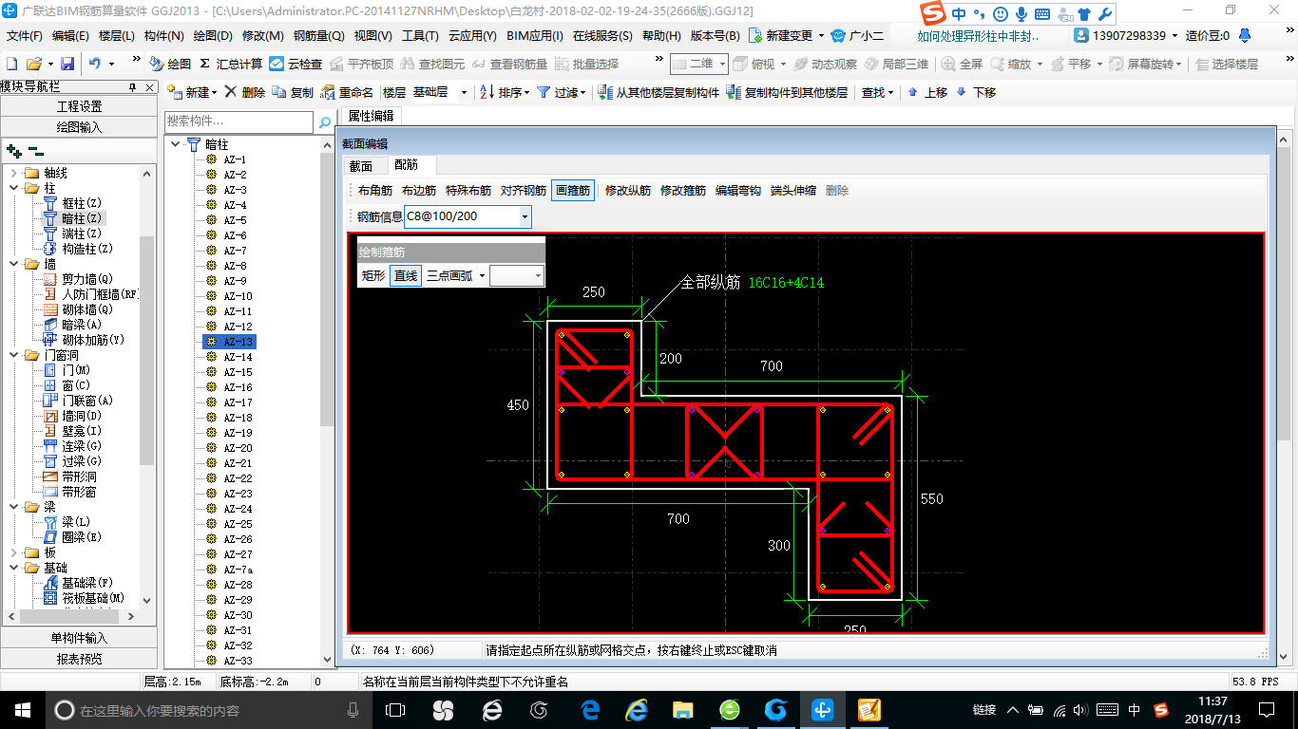
Task: Expand 板 tree node
Action: tap(14, 552)
